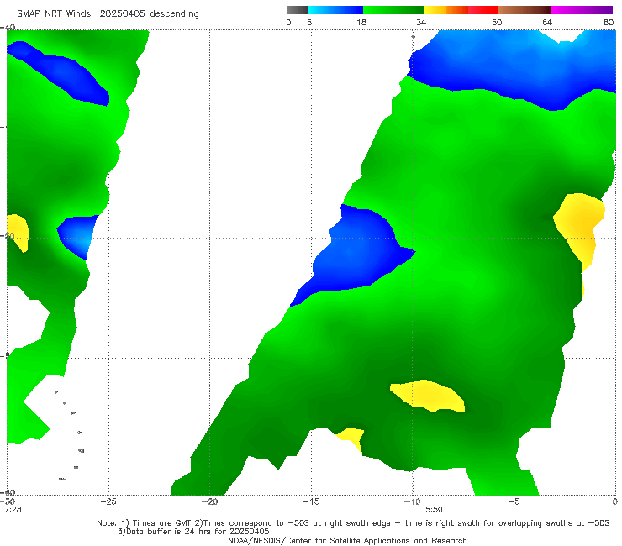The width and height of the screenshot is (622, 546).
Task: Click the magenta-purple segment of the color bar
Action: click(582, 10)
